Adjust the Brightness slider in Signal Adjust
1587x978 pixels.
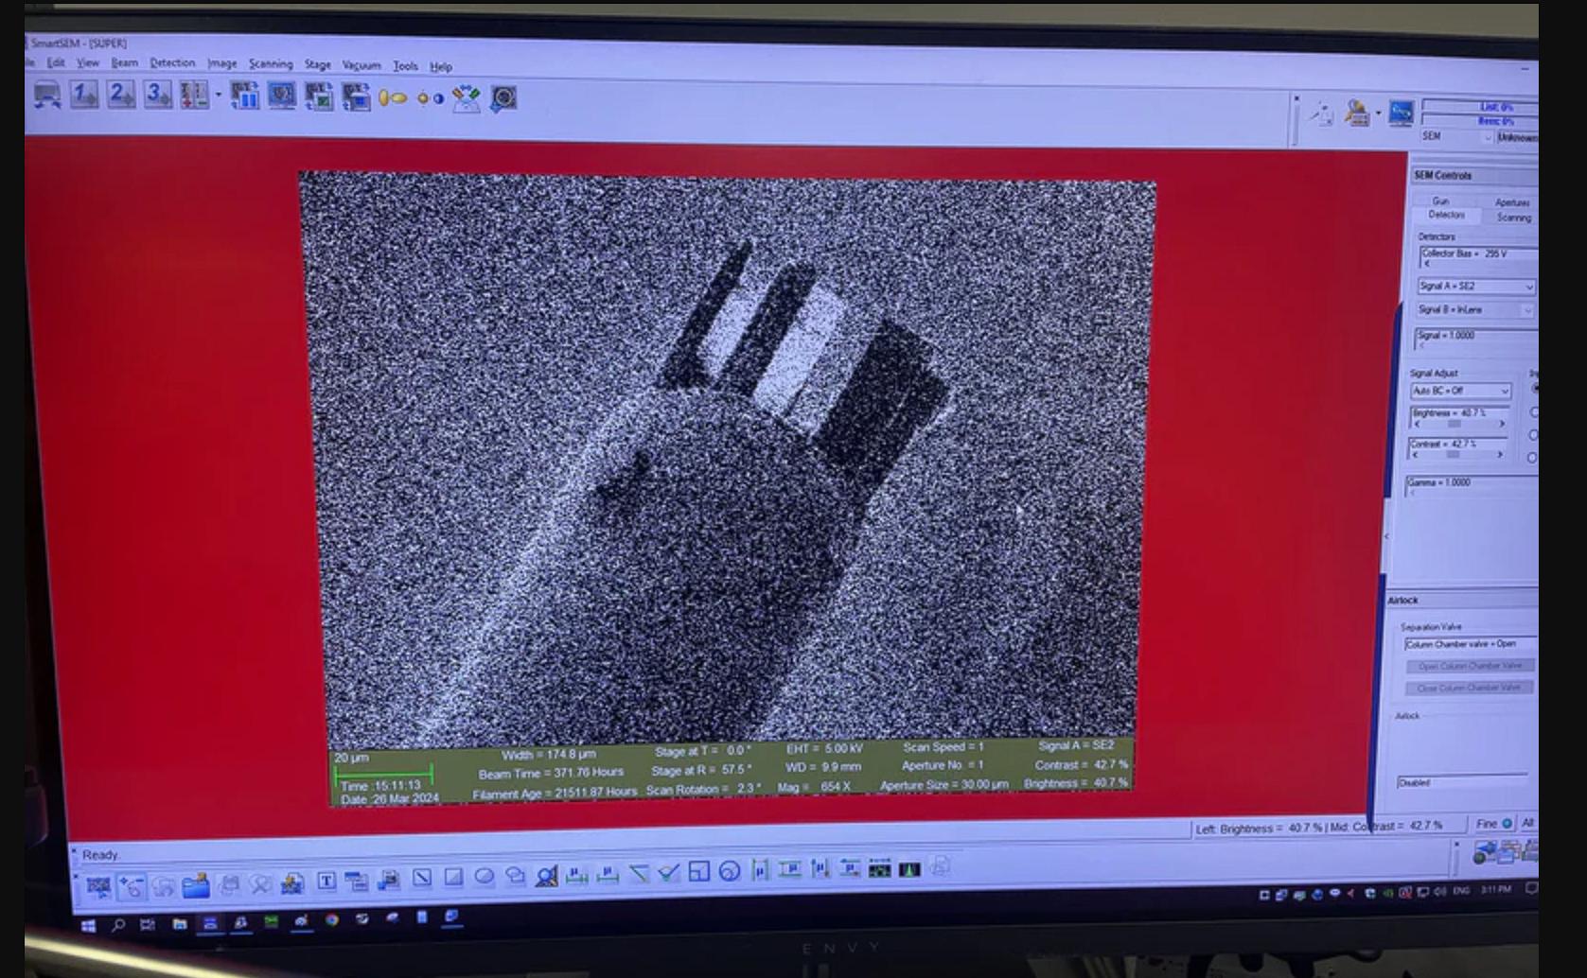click(x=1454, y=424)
